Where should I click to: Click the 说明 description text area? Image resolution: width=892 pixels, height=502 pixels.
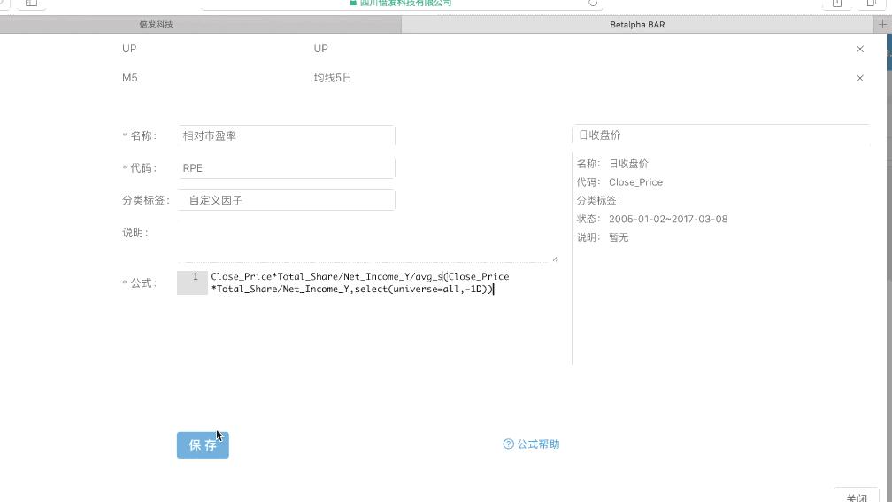[367, 242]
